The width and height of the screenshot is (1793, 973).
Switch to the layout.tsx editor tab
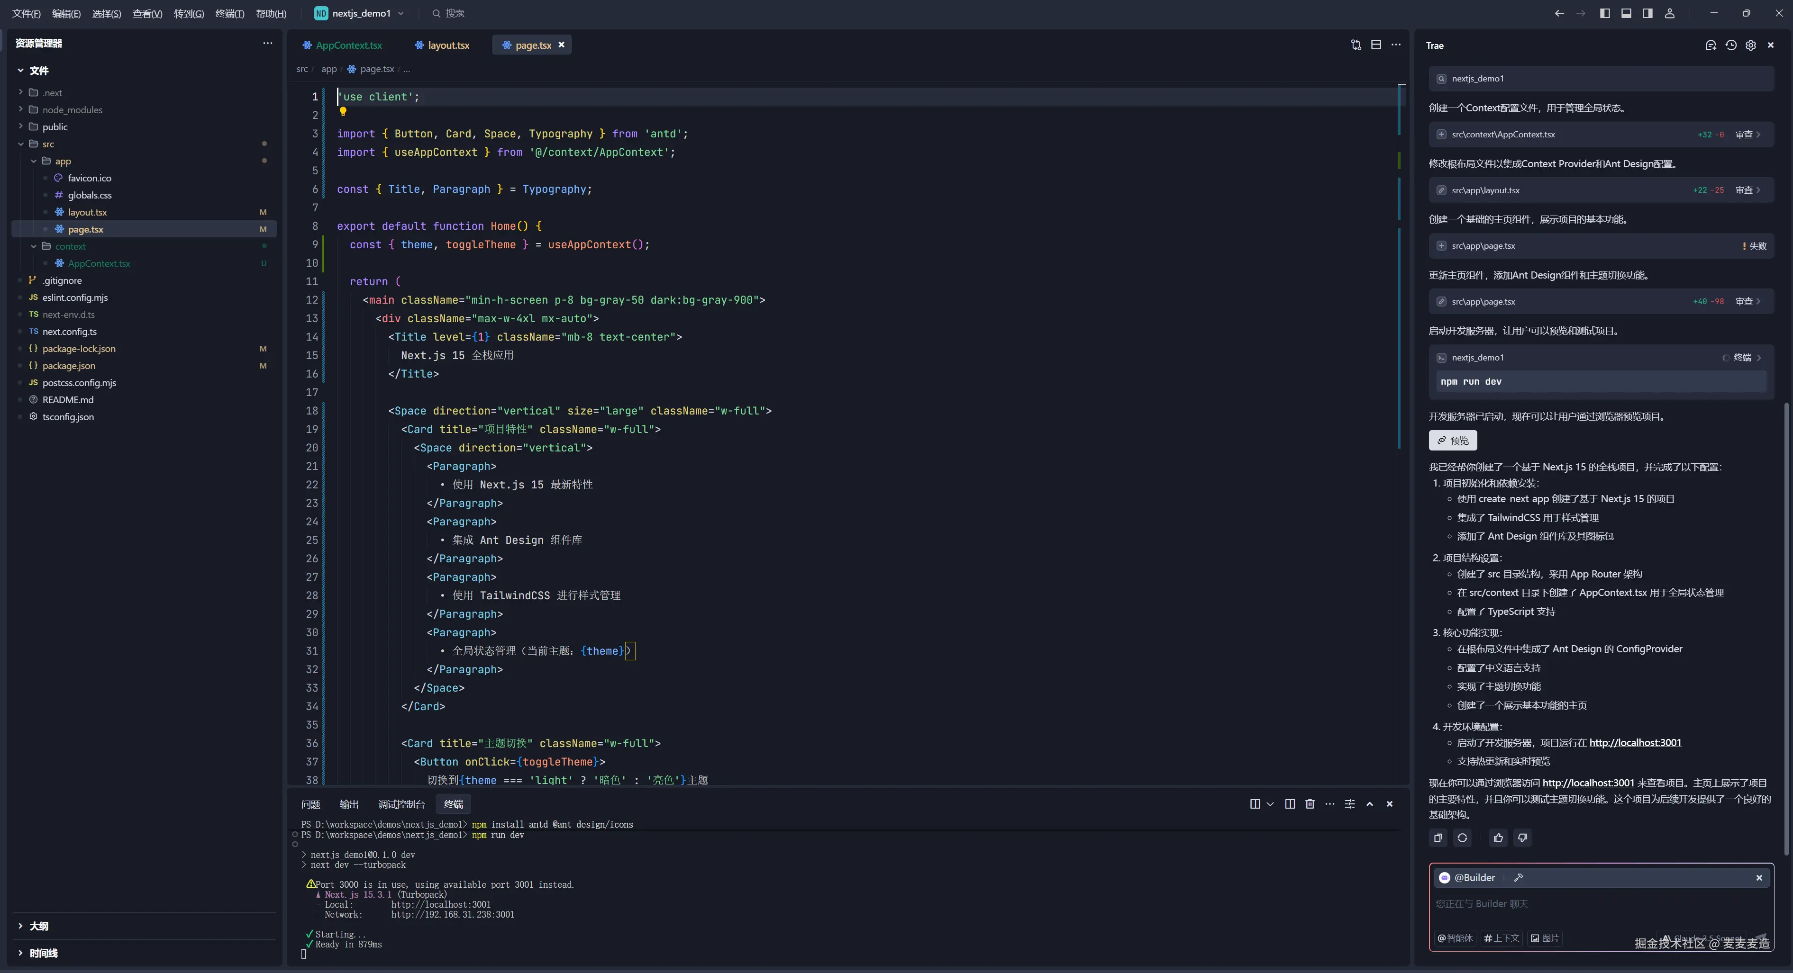(x=447, y=45)
